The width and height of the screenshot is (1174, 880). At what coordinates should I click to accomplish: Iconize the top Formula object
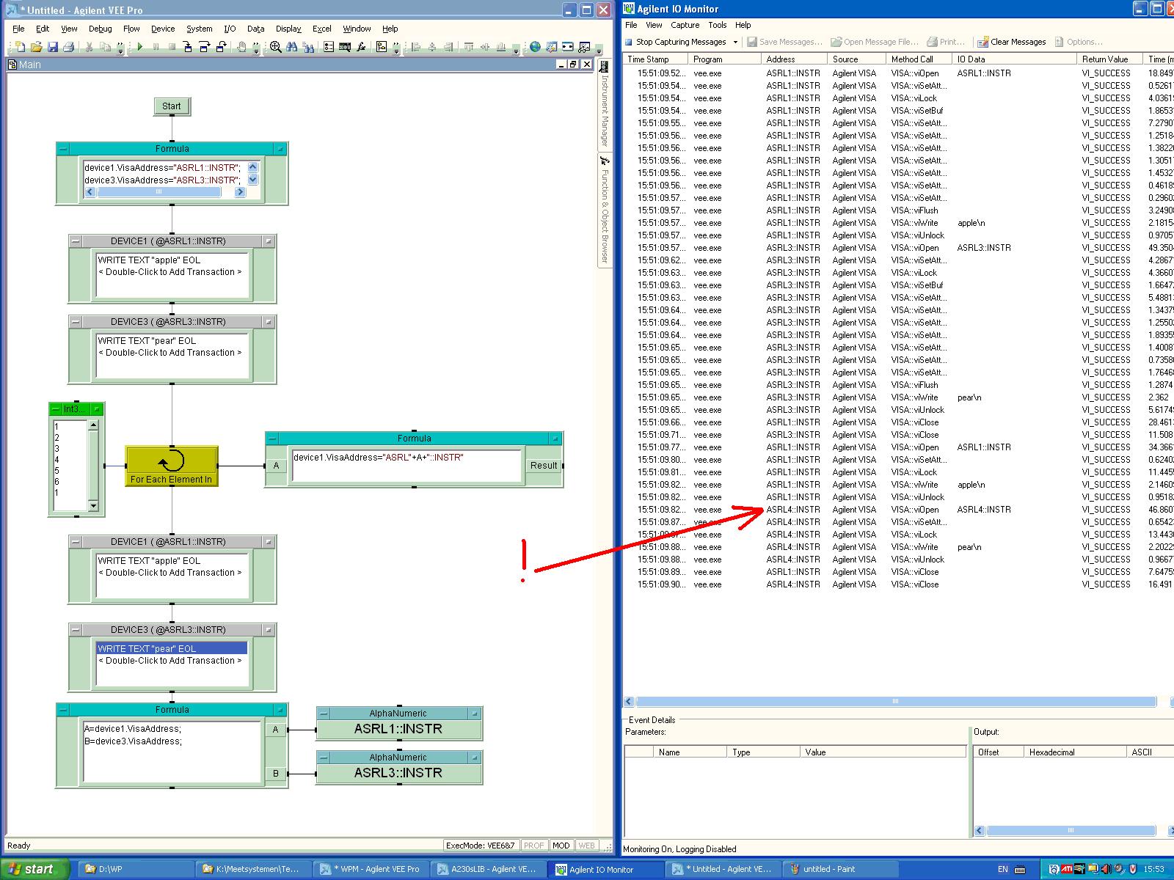point(280,149)
